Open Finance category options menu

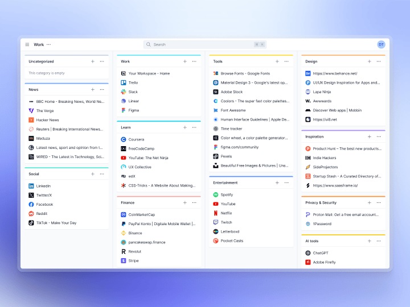click(194, 202)
